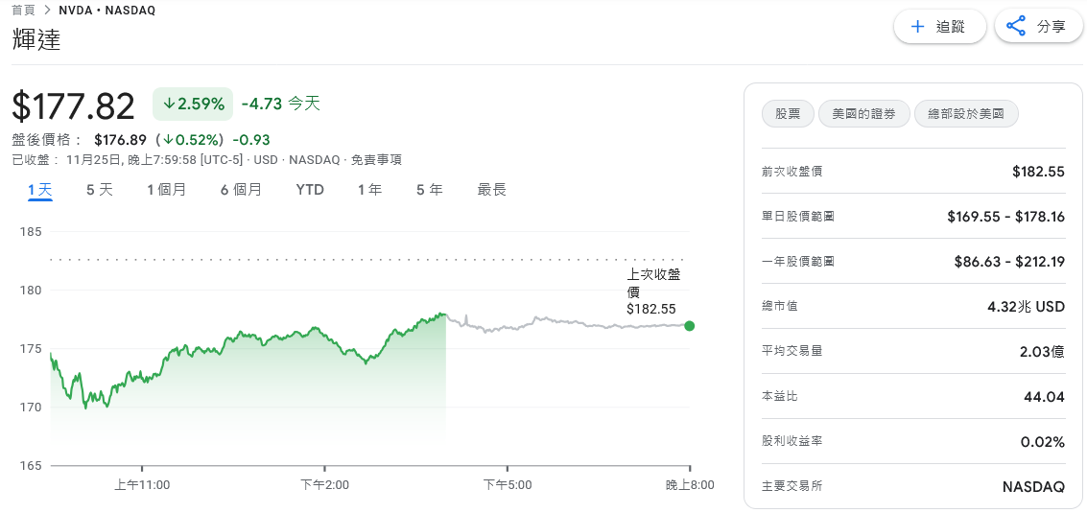Switch to the 5 天 range tab
This screenshot has width=1087, height=513.
click(100, 190)
